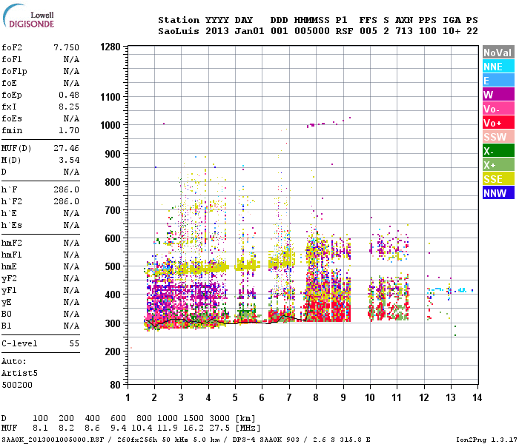
Task: Select the E blue legend swatch
Action: tap(498, 80)
